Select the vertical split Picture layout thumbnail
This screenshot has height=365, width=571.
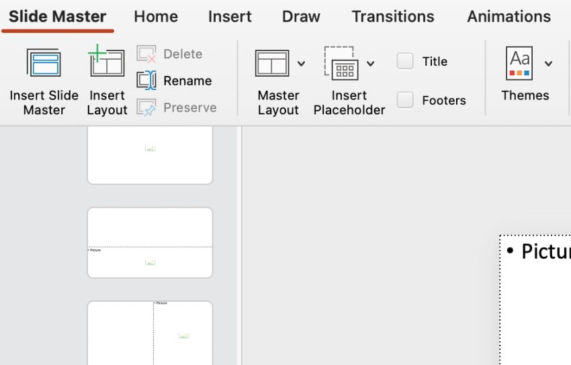click(150, 333)
